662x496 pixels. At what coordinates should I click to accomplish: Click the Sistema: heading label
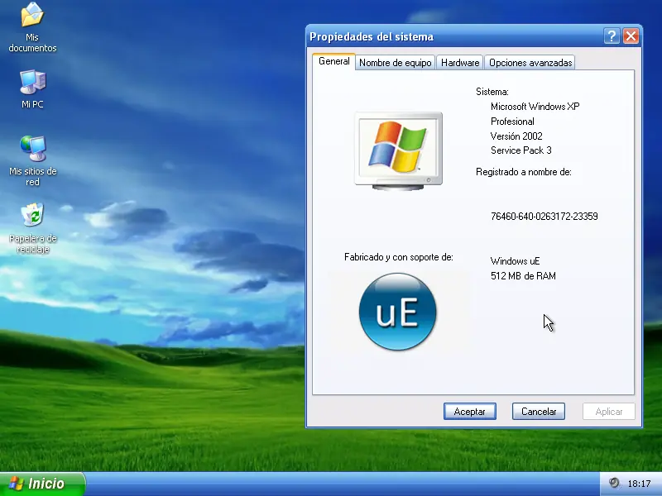point(492,92)
